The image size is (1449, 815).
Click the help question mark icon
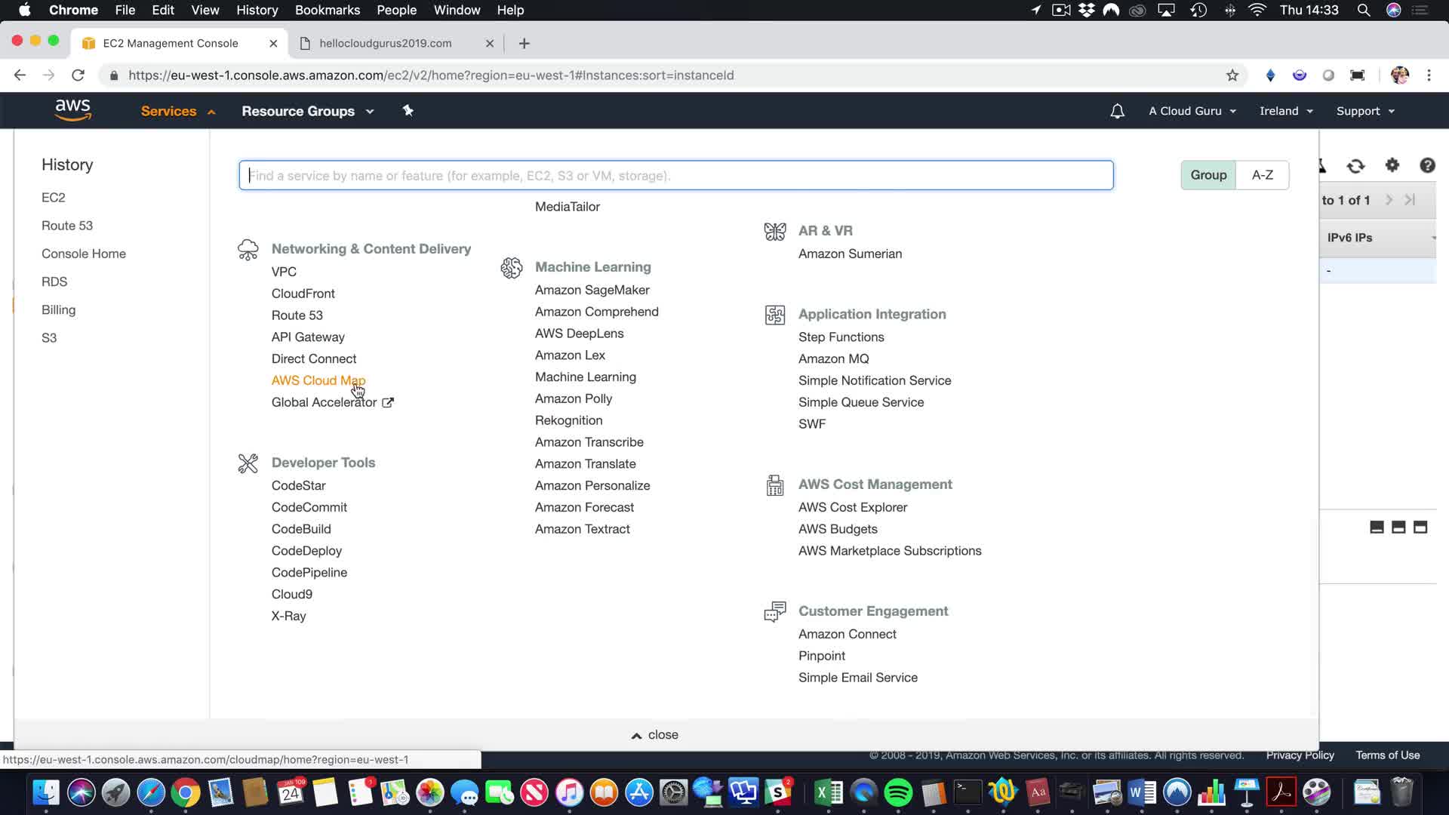[1426, 165]
